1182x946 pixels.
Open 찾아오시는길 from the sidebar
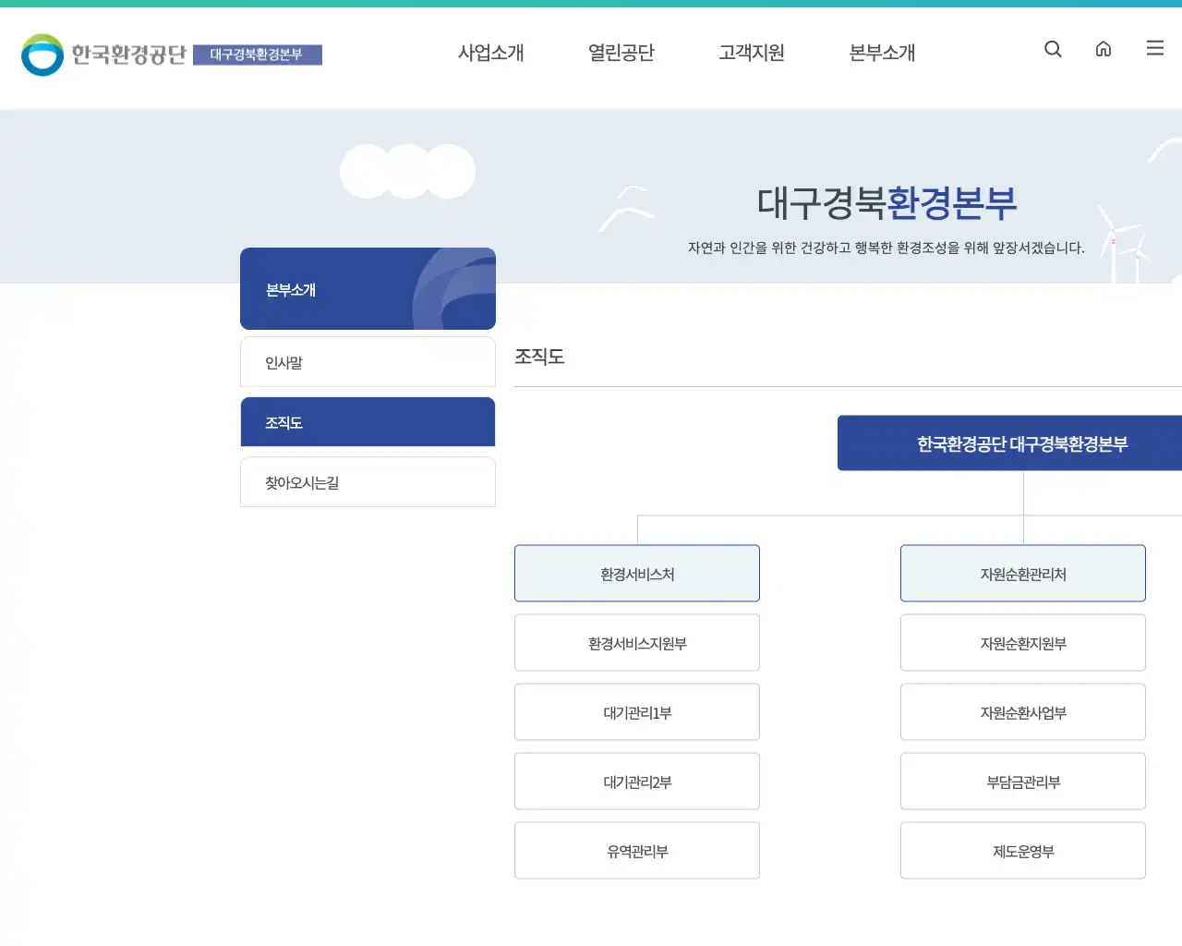click(368, 481)
